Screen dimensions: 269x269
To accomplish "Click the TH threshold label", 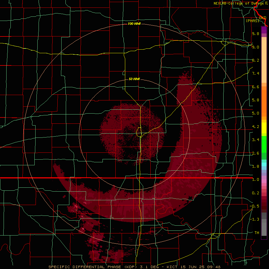I will (x=257, y=233).
